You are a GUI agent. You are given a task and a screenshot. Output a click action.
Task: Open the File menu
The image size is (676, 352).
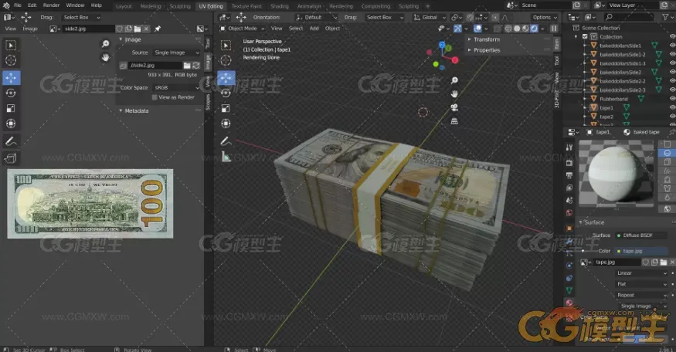[18, 5]
